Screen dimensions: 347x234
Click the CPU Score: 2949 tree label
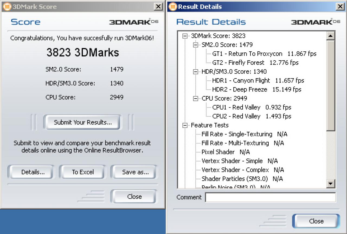[224, 98]
